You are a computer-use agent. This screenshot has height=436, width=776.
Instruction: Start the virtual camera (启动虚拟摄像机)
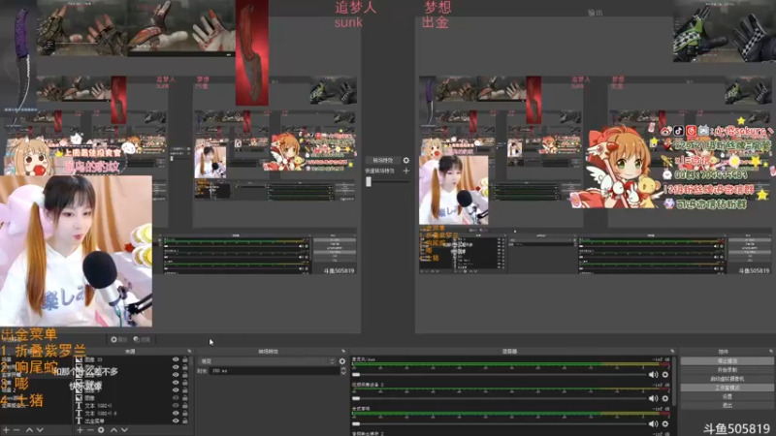point(727,379)
